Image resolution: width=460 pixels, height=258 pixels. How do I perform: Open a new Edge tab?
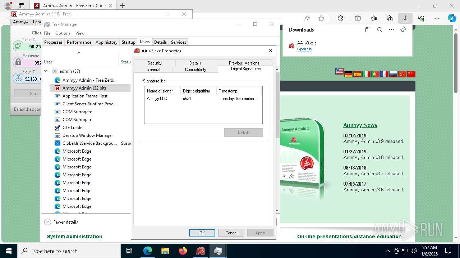[x=122, y=6]
